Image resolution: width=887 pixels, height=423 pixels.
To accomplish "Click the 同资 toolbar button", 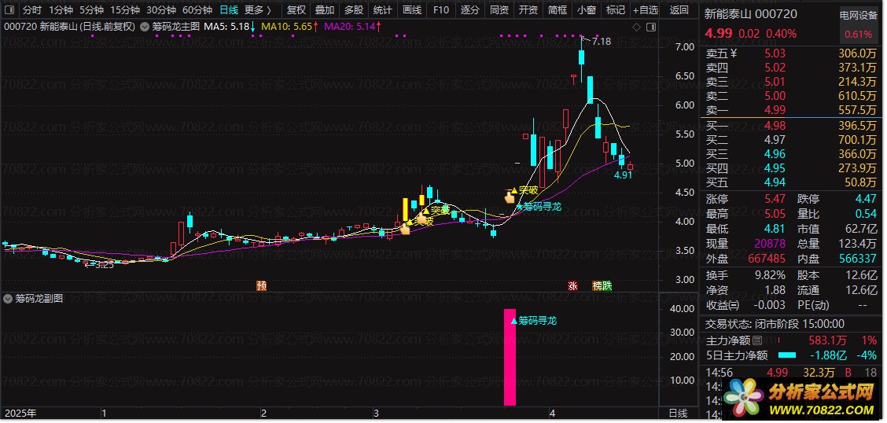I will (x=499, y=9).
